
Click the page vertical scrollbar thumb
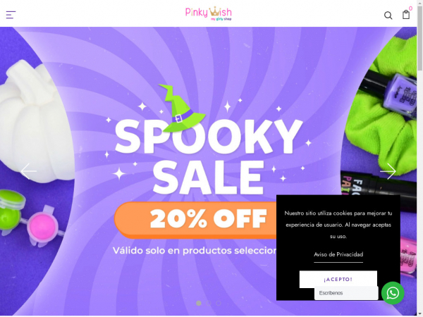point(419,38)
